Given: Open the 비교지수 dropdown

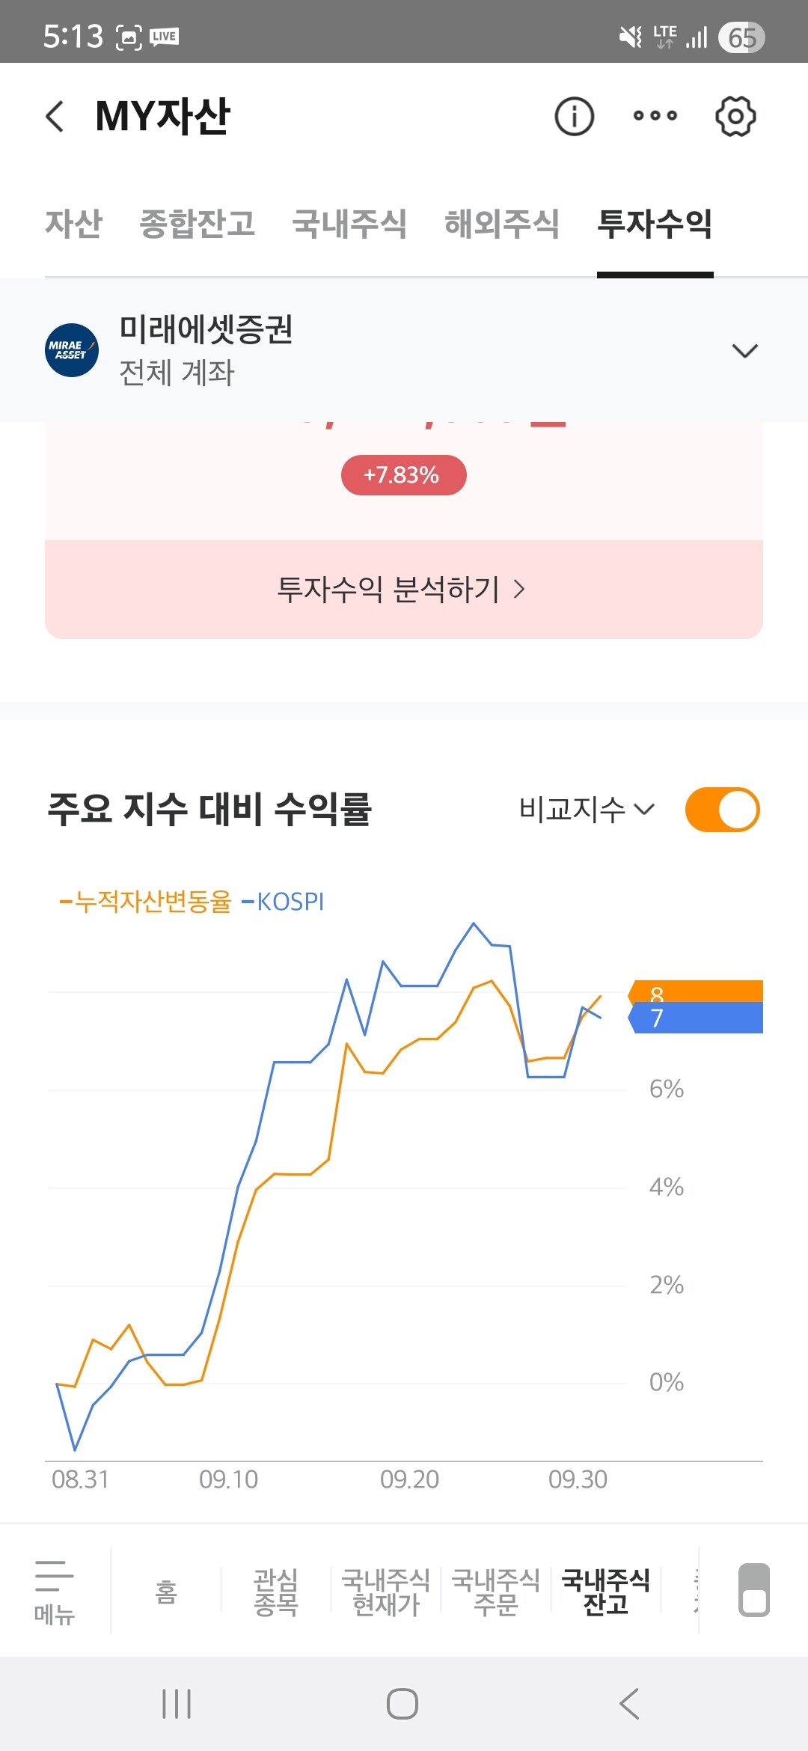Looking at the screenshot, I should tap(587, 810).
